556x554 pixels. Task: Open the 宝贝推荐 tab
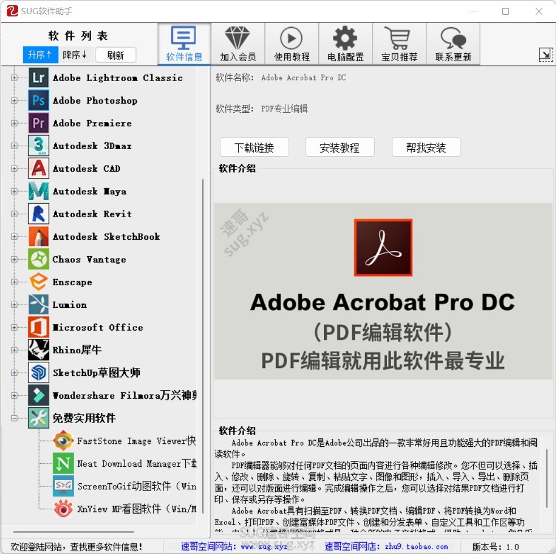399,44
